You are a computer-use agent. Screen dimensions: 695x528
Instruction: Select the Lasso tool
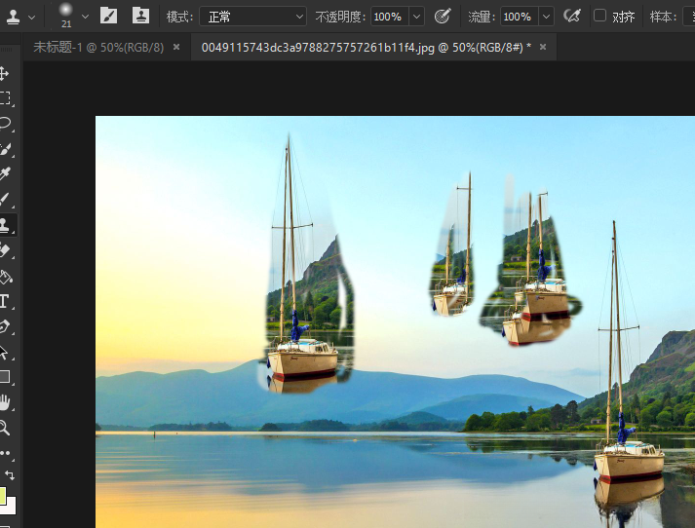point(5,124)
